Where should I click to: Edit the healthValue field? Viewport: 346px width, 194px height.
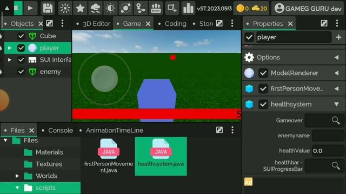[328, 151]
